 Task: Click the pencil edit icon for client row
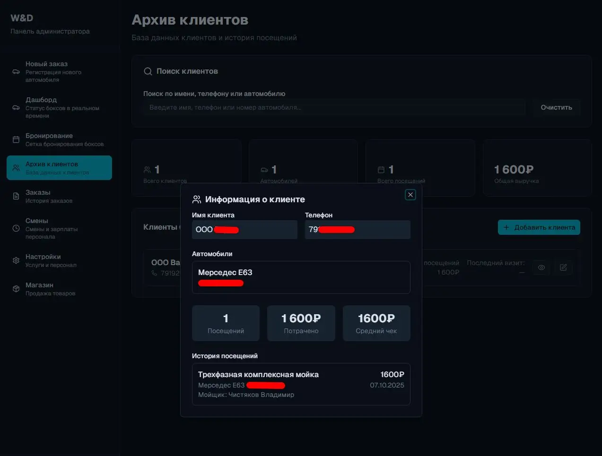[563, 267]
